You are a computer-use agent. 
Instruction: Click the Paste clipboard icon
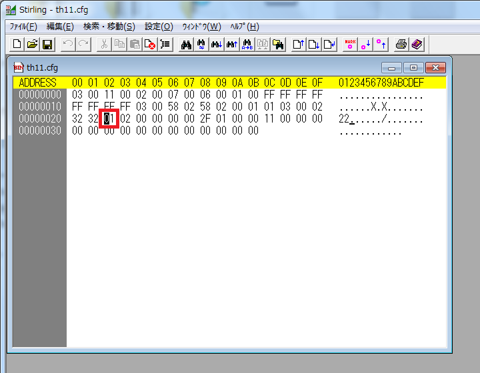coord(135,45)
